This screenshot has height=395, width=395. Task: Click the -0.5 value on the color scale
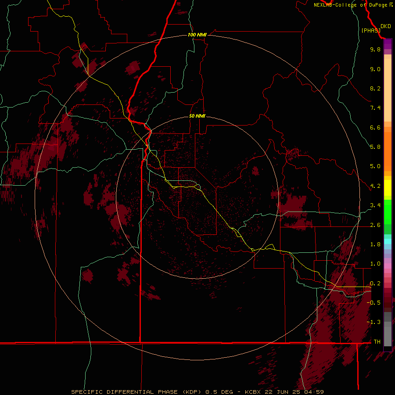point(373,303)
